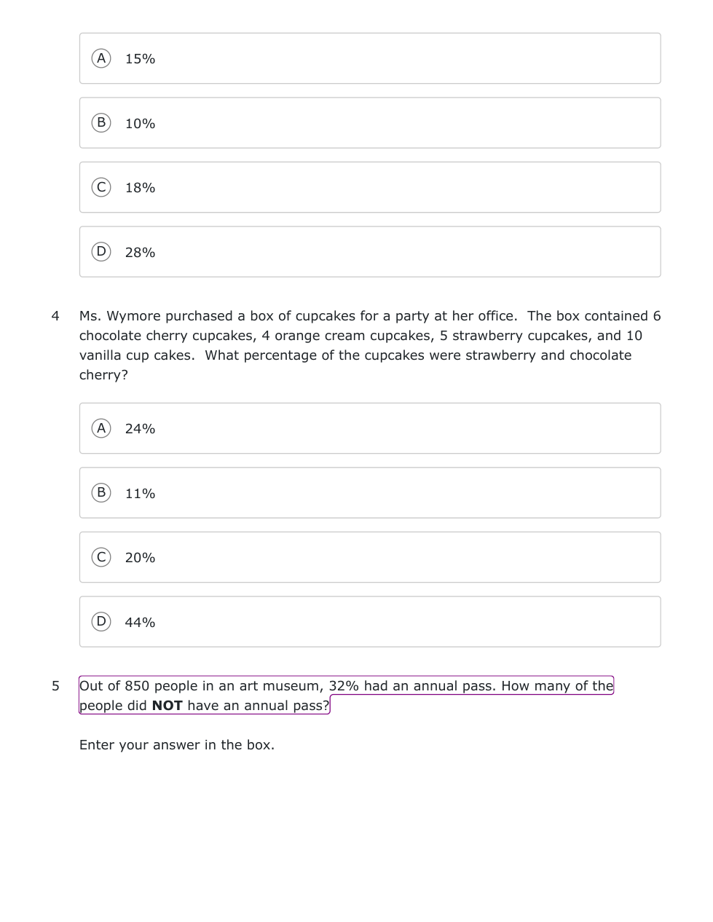The width and height of the screenshot is (713, 922).
Task: Select the circled D beside 28%
Action: [x=101, y=251]
